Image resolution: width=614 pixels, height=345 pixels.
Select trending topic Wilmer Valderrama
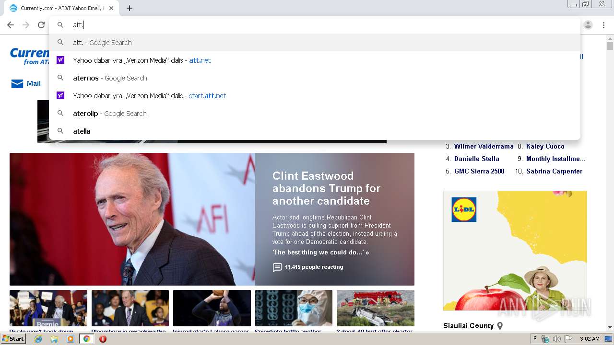coord(484,146)
